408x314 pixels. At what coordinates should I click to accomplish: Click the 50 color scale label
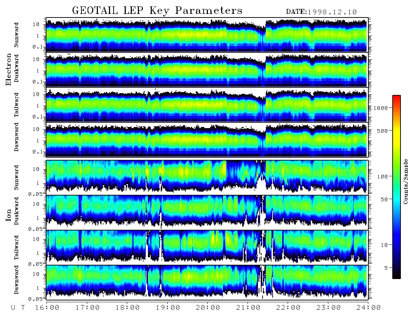click(x=384, y=199)
